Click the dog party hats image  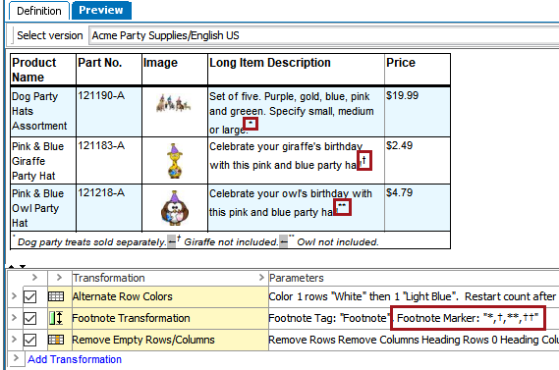coord(174,103)
